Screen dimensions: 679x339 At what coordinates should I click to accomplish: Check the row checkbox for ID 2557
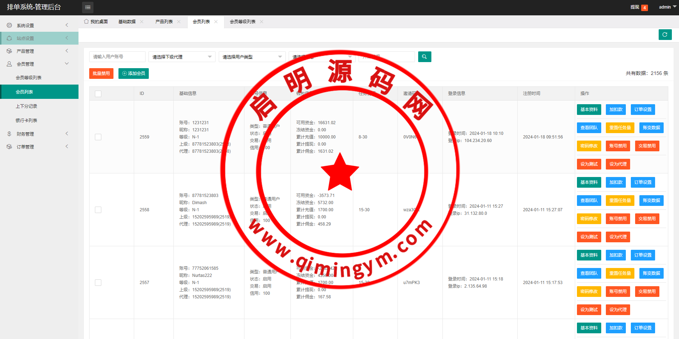98,283
